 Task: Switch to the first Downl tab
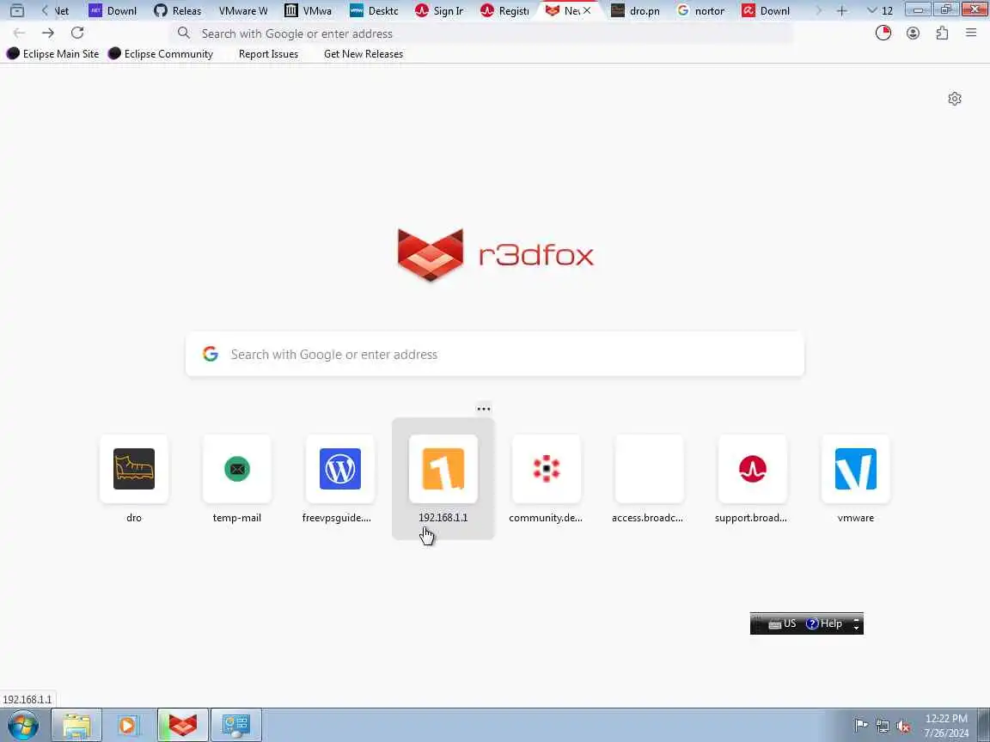pyautogui.click(x=113, y=10)
